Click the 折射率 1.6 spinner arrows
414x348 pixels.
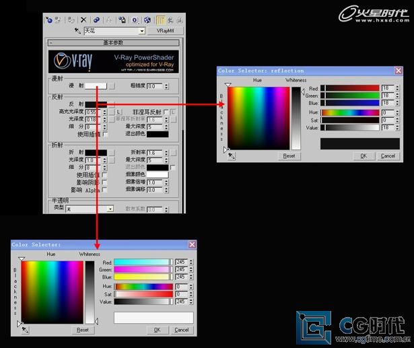click(166, 153)
